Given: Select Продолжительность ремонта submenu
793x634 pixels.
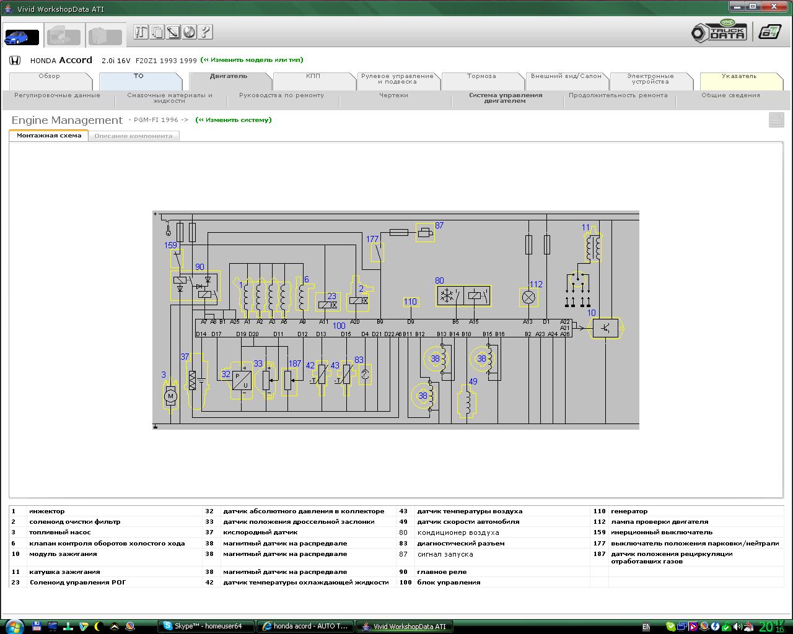Looking at the screenshot, I should [x=618, y=96].
